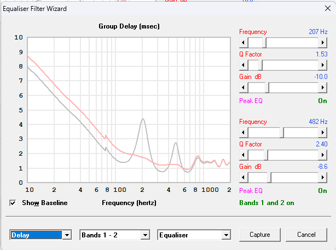336x250 pixels.
Task: Decrease band 2 Gain dB with left arrow
Action: click(x=244, y=178)
